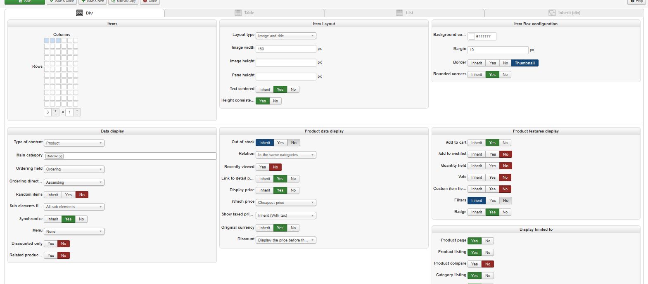Set Product page display to No
Viewport: 648px width, 284px height.
[488, 241]
